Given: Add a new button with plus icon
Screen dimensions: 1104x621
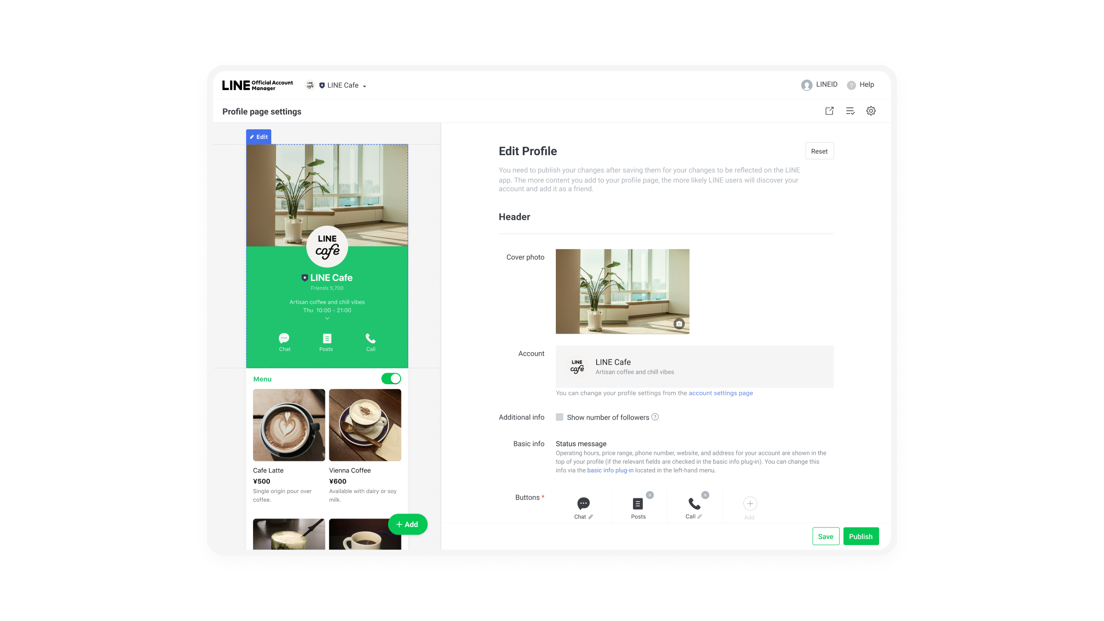Looking at the screenshot, I should (x=750, y=504).
